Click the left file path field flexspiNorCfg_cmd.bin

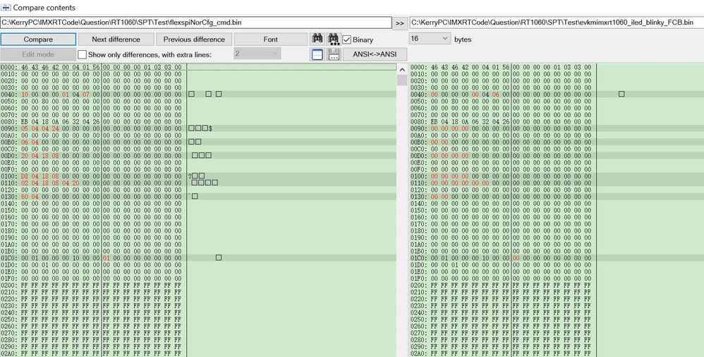(x=196, y=22)
